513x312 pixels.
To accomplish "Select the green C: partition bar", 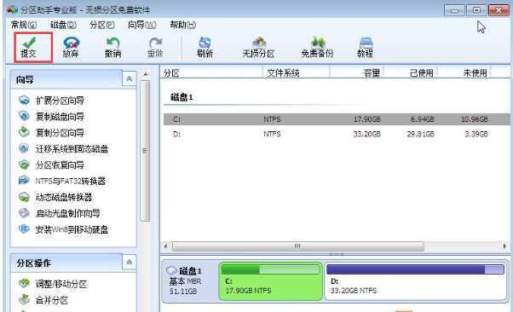I will click(271, 281).
